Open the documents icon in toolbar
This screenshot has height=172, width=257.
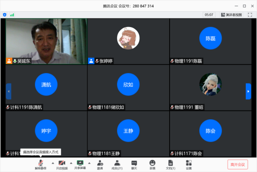pyautogui.click(x=171, y=165)
